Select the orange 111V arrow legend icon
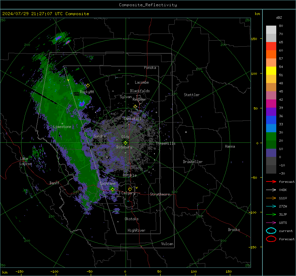This screenshot has width=296, height=276. coord(271,198)
